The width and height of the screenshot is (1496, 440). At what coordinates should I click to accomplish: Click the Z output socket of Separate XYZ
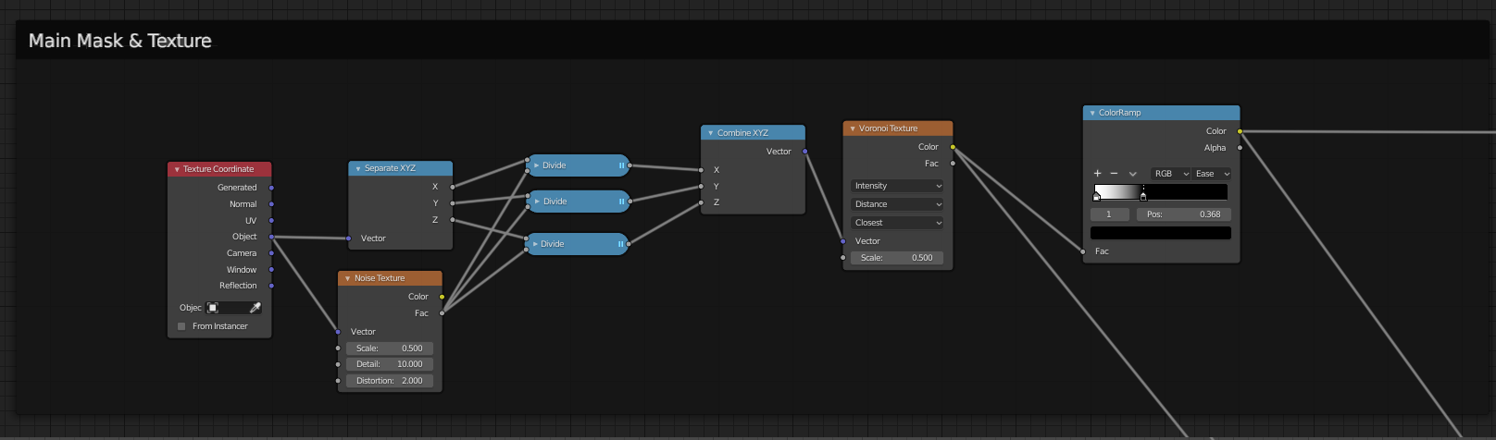tap(453, 220)
